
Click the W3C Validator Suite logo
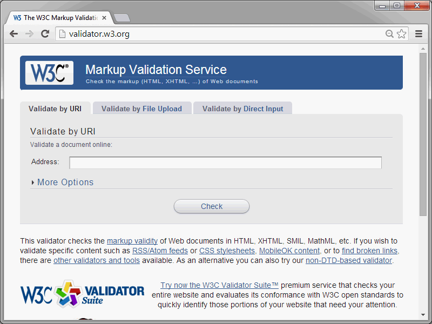click(83, 294)
